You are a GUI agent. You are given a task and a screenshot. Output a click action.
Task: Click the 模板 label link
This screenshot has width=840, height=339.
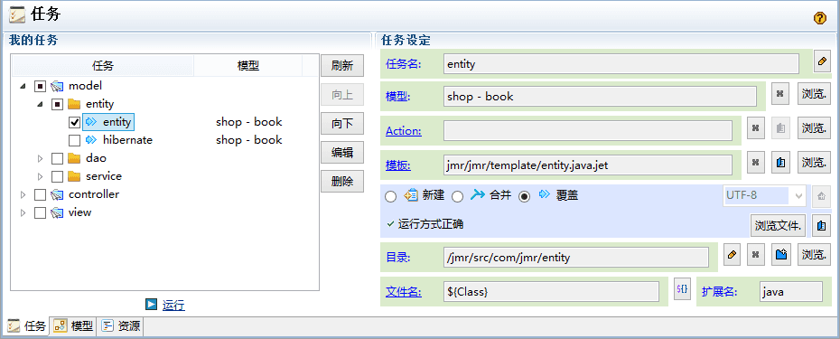tap(398, 165)
